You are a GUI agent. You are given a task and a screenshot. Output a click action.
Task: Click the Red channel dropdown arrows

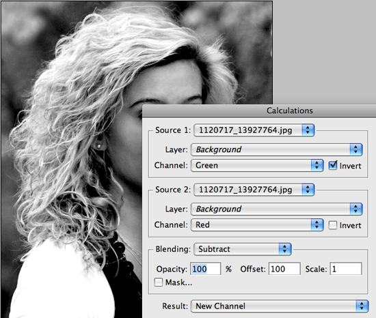pos(317,225)
